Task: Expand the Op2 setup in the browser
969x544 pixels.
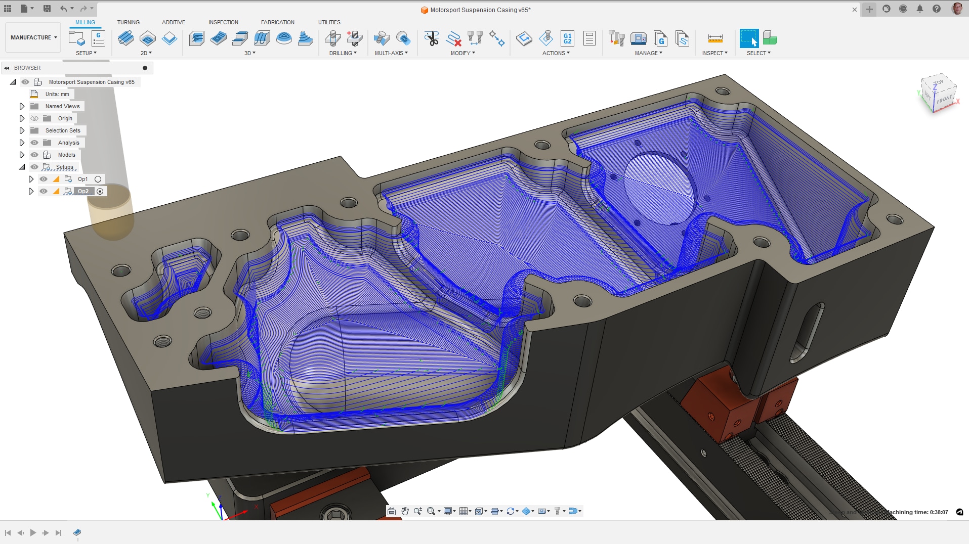Action: pyautogui.click(x=31, y=191)
